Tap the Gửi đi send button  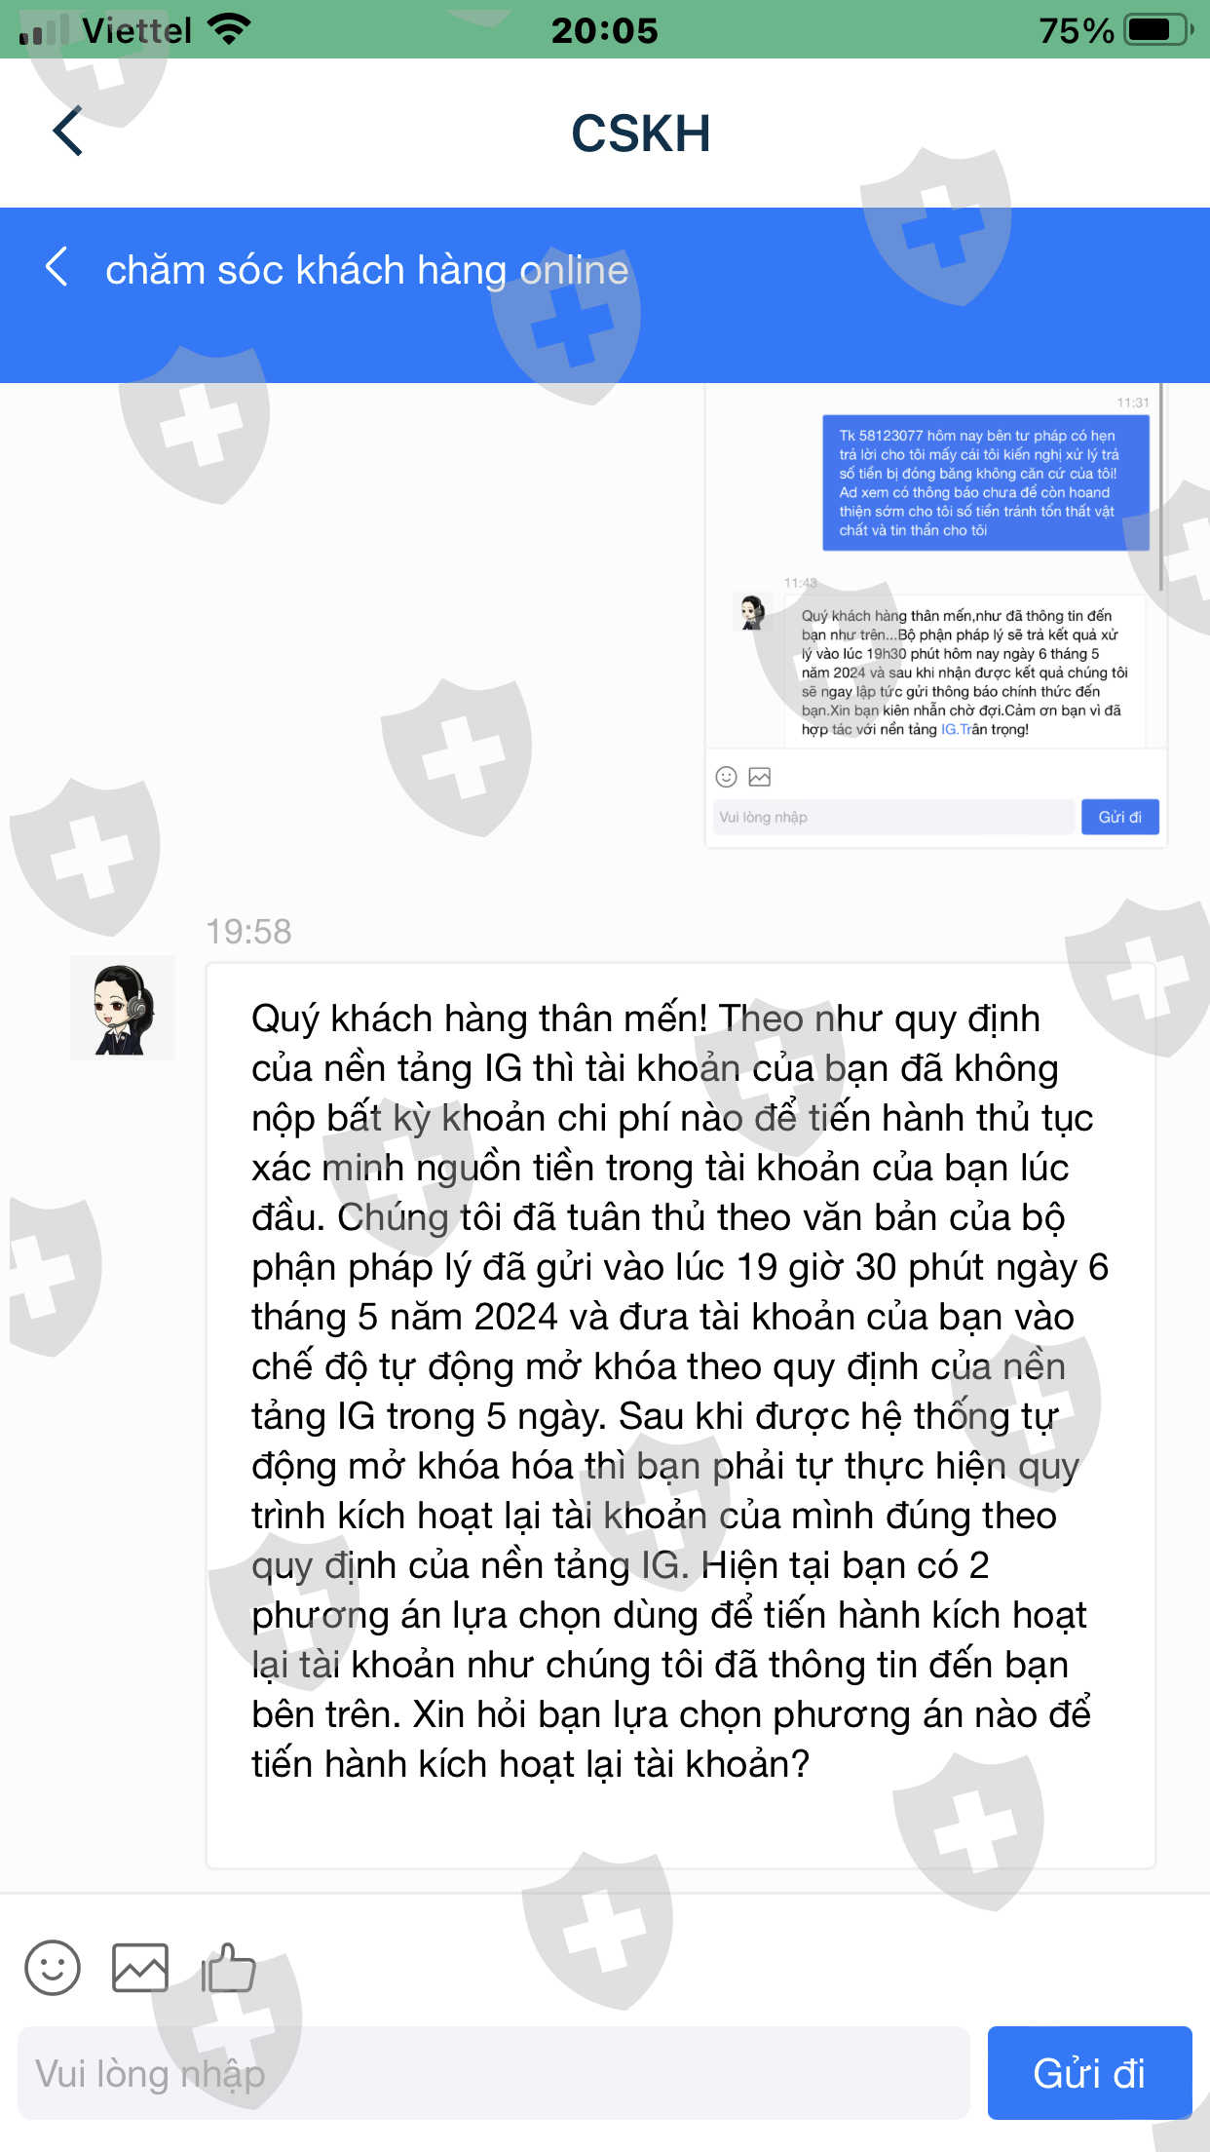(x=1089, y=2073)
